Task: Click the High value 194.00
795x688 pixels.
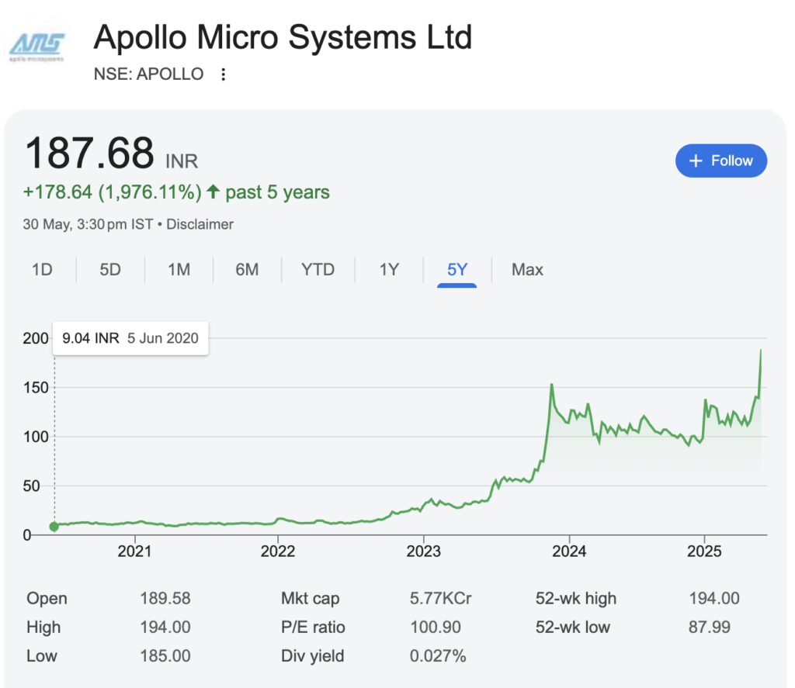Action: click(x=165, y=627)
